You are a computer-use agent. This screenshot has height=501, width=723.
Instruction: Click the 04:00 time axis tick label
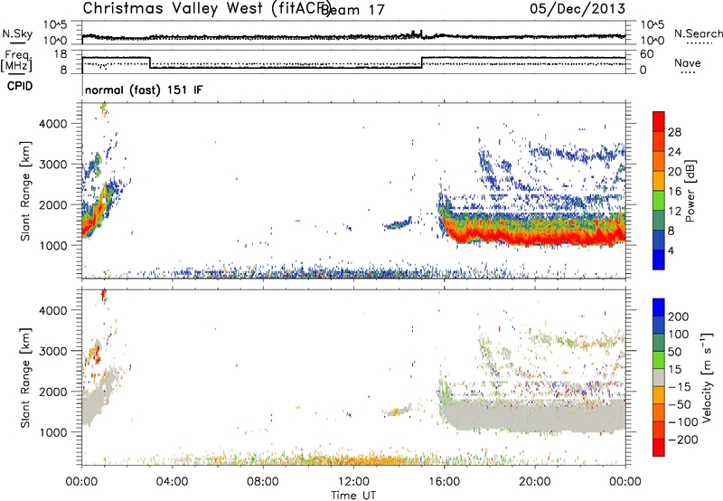[173, 481]
